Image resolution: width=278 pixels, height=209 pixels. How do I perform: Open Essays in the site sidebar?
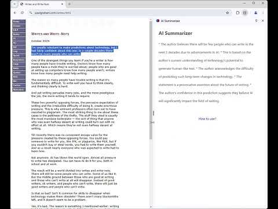point(19,26)
